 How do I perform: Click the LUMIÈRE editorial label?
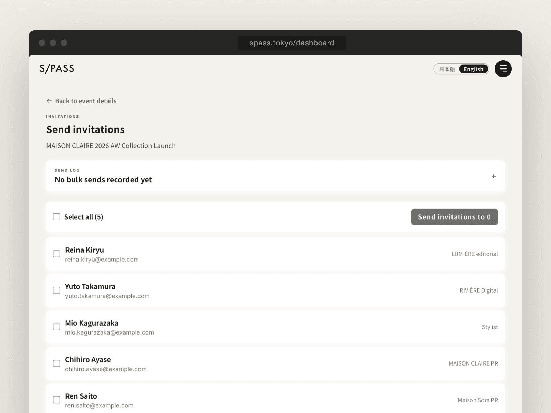[475, 254]
